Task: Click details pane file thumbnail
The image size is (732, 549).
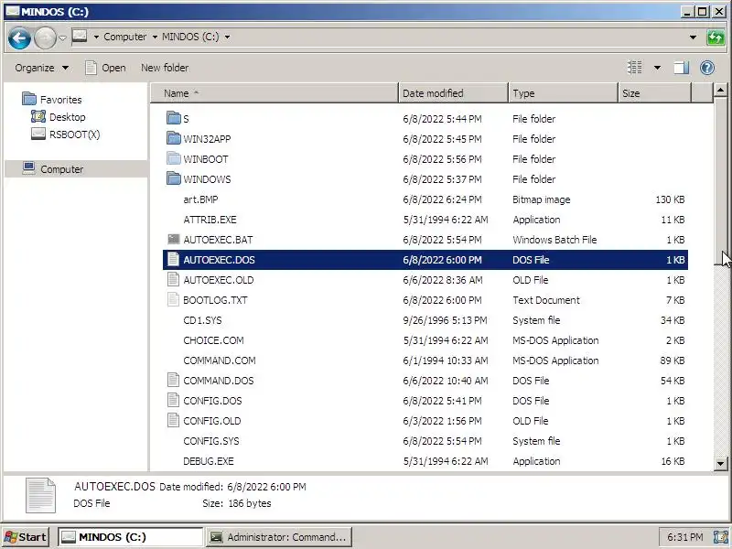Action: pos(40,495)
